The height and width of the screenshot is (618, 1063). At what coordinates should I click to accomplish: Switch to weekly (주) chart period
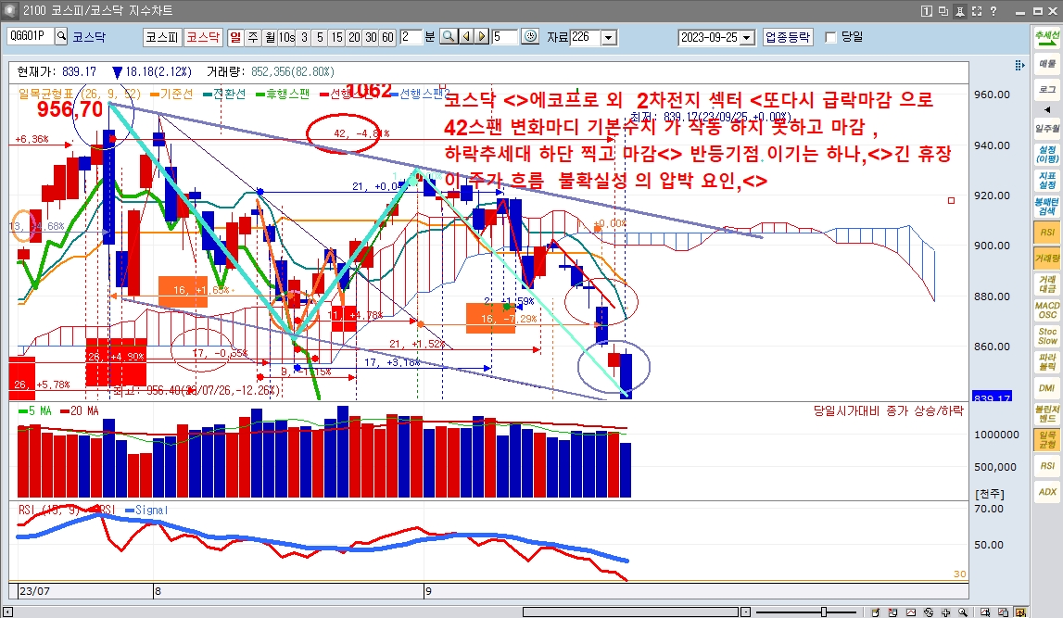[253, 37]
